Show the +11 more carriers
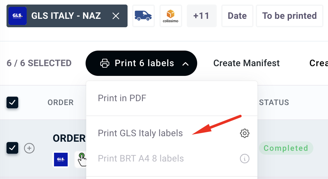Image resolution: width=328 pixels, height=179 pixels. 201,16
